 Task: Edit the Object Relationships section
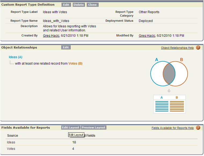(x=66, y=47)
